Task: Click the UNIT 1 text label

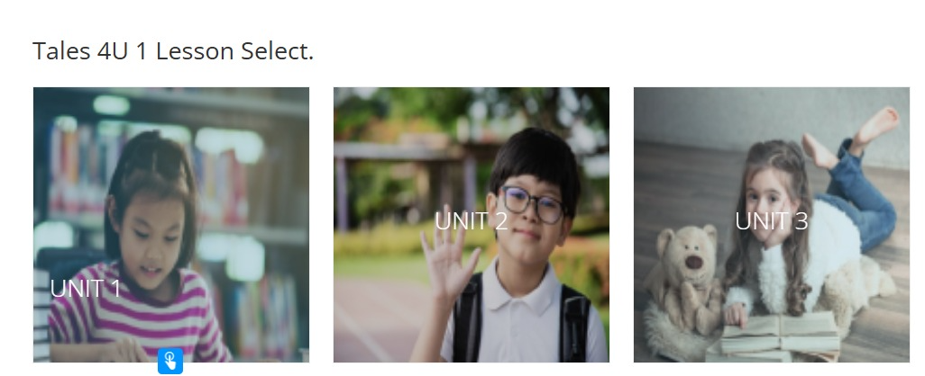Action: pyautogui.click(x=86, y=289)
